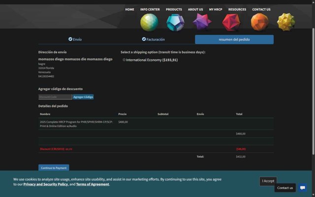The height and width of the screenshot is (197, 315).
Task: Click the purple star polyhedron icon
Action: (x=202, y=22)
